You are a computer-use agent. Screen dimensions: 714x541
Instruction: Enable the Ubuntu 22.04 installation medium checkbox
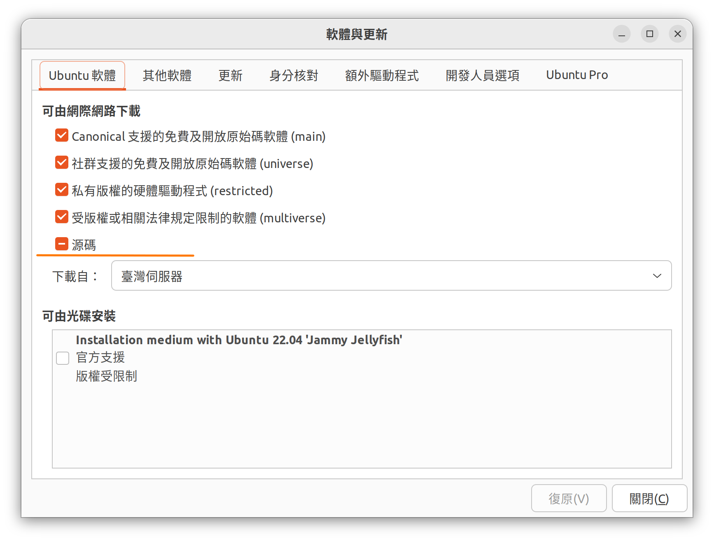[63, 358]
